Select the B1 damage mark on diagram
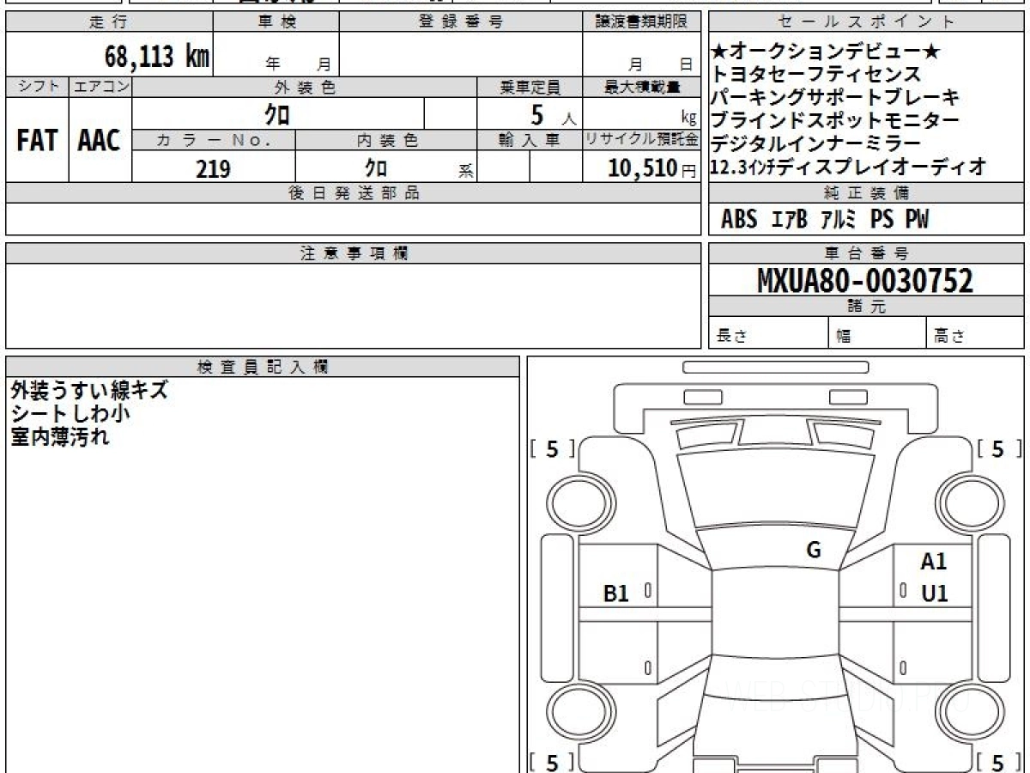Image resolution: width=1030 pixels, height=773 pixels. click(617, 593)
